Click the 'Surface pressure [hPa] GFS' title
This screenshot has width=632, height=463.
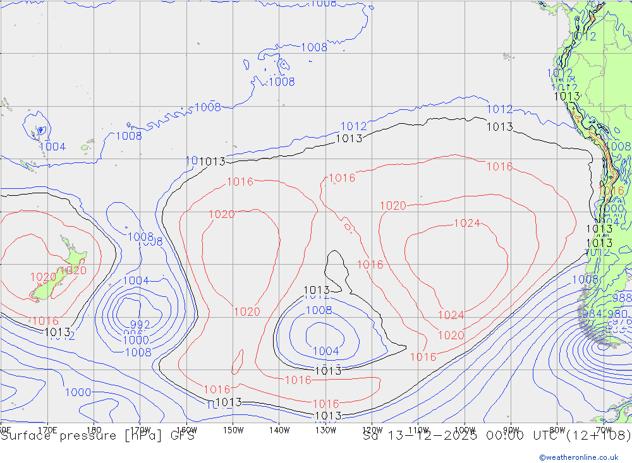pyautogui.click(x=97, y=436)
